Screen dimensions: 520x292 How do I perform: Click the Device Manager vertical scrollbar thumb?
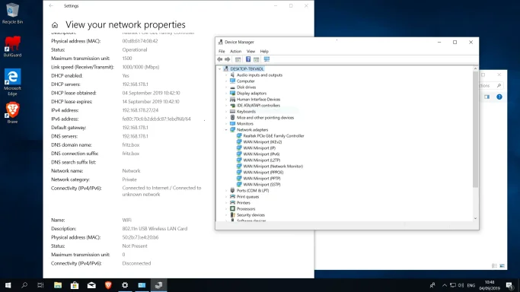point(475,129)
